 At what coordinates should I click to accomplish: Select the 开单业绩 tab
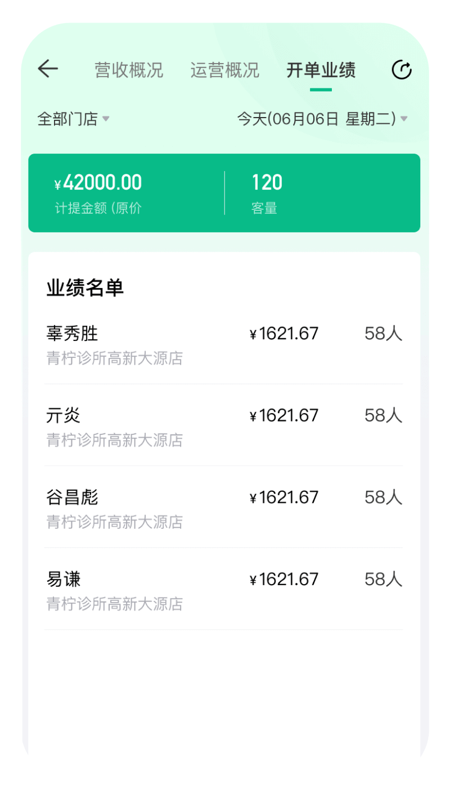tap(321, 70)
